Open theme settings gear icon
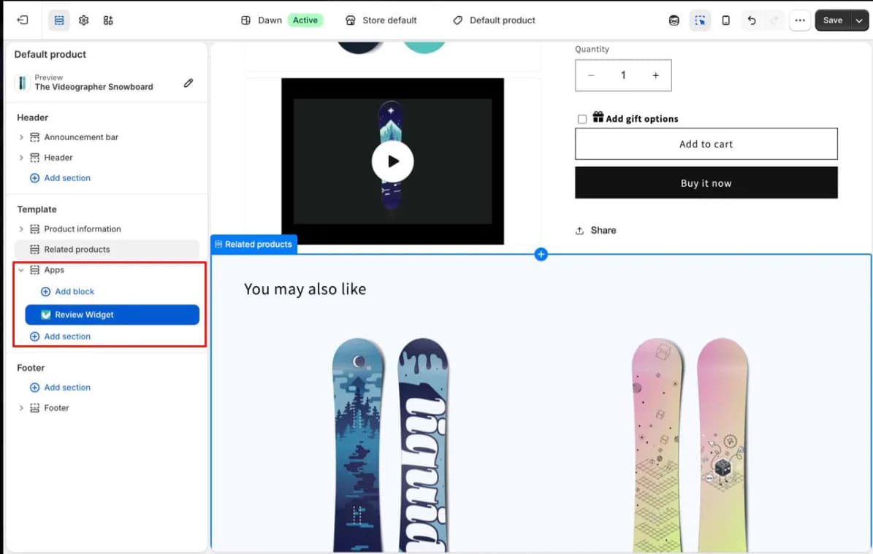This screenshot has width=873, height=554. click(x=83, y=20)
